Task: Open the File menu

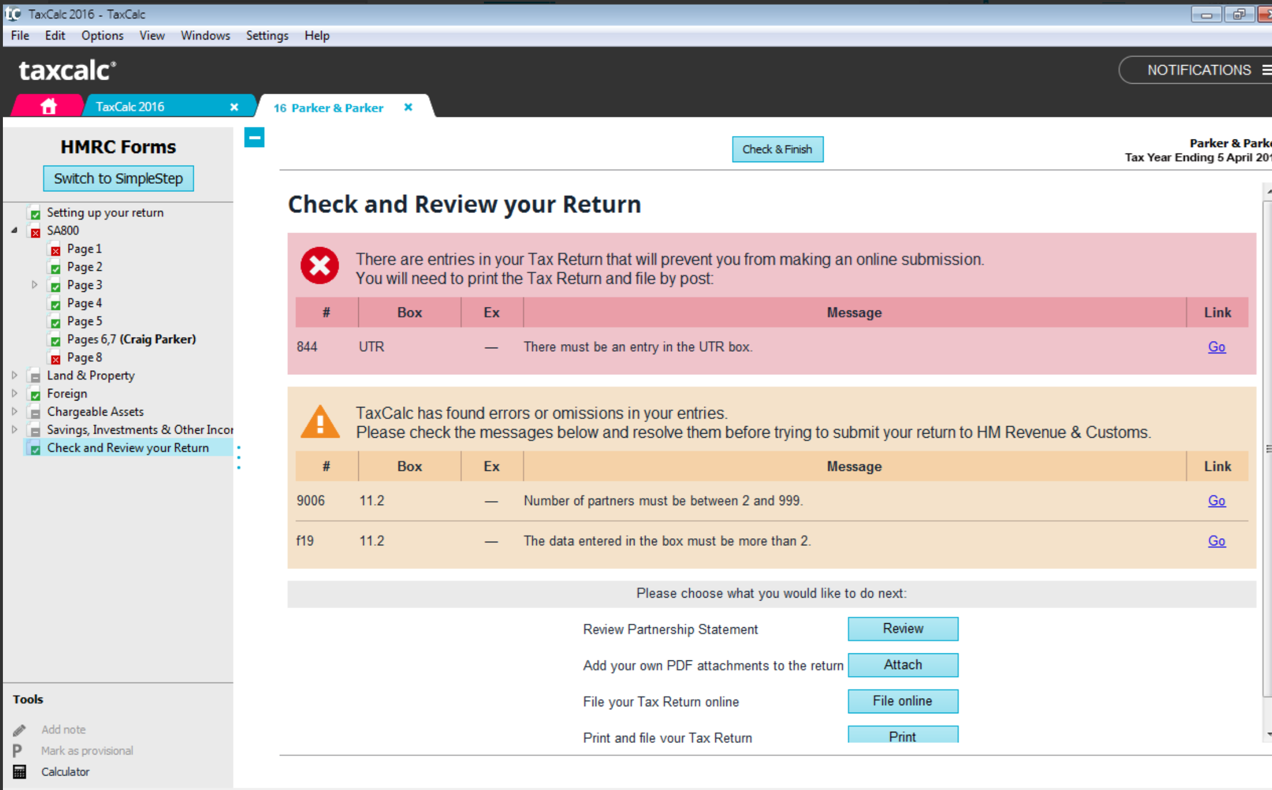Action: click(x=20, y=35)
